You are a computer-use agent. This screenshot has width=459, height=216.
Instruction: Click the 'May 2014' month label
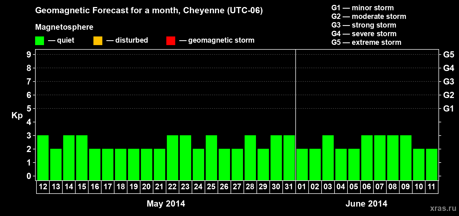166,204
